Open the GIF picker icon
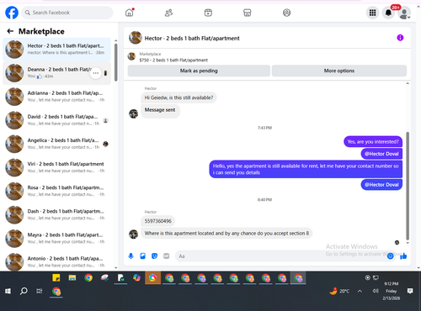The width and height of the screenshot is (421, 311). pos(167,256)
